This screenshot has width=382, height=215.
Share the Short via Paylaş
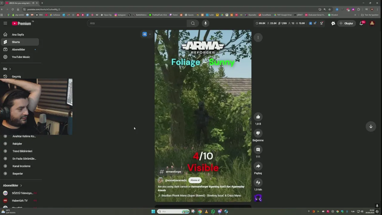(x=258, y=166)
